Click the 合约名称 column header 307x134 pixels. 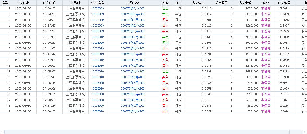(133, 3)
